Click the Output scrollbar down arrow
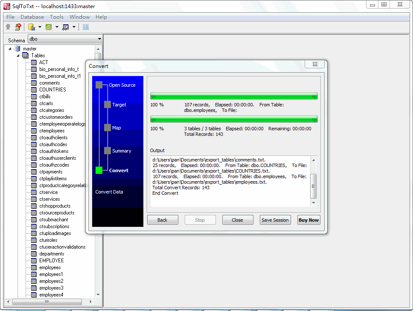 [314, 203]
